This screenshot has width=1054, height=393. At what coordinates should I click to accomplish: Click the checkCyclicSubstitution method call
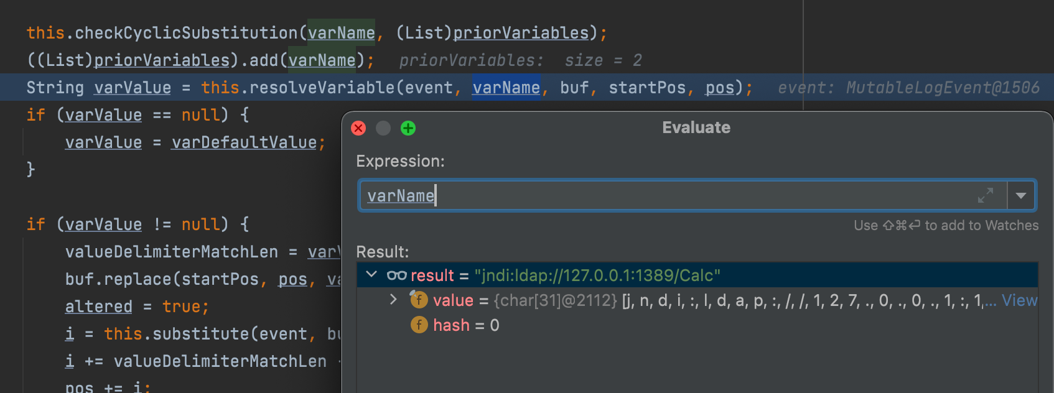click(x=186, y=33)
